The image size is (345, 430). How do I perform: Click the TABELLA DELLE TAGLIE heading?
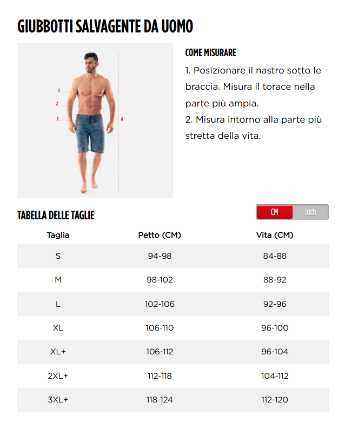point(56,216)
